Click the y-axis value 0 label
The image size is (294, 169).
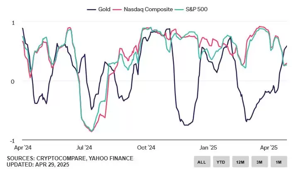click(x=12, y=81)
